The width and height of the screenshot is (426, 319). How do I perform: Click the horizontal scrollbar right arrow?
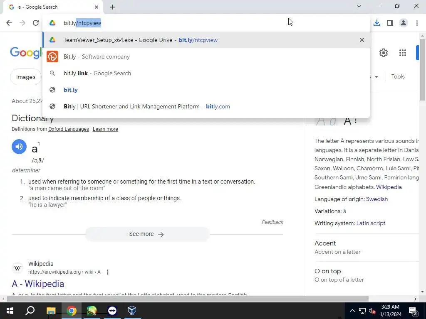pyautogui.click(x=416, y=299)
